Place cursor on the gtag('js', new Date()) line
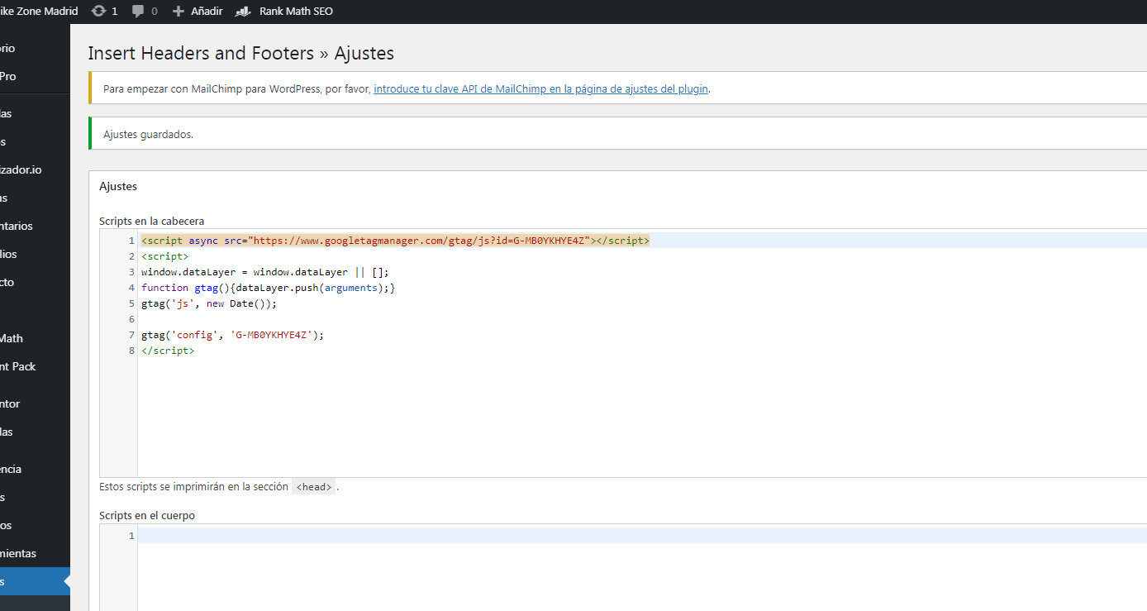This screenshot has height=611, width=1147. click(x=209, y=303)
